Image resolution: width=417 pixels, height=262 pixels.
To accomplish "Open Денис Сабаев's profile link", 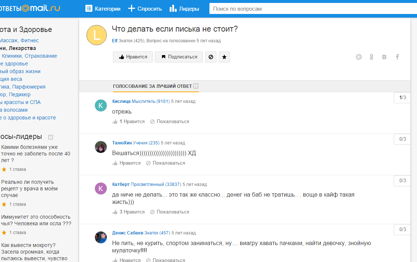I will pyautogui.click(x=127, y=233).
